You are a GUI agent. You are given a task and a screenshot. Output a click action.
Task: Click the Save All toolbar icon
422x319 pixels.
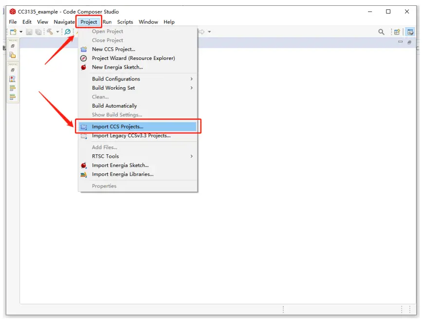[x=38, y=32]
